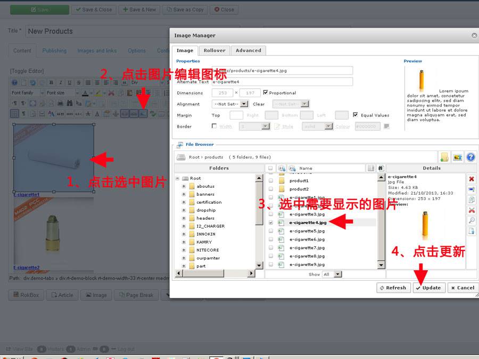
Task: Open find with the binoculars toolbar icon
Action: click(x=69, y=102)
